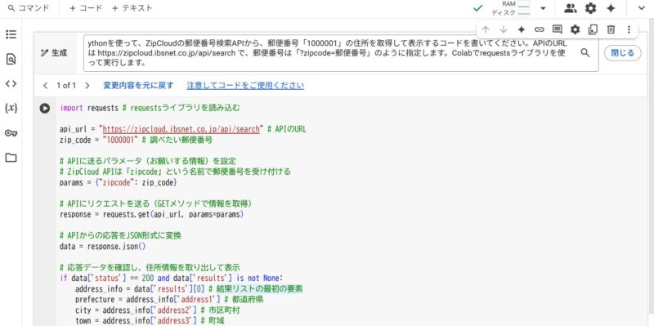The height and width of the screenshot is (326, 654).
Task: Click the import requests code line
Action: tap(150, 108)
